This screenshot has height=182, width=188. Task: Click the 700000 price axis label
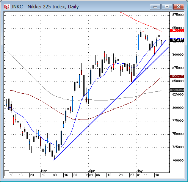click(178, 160)
